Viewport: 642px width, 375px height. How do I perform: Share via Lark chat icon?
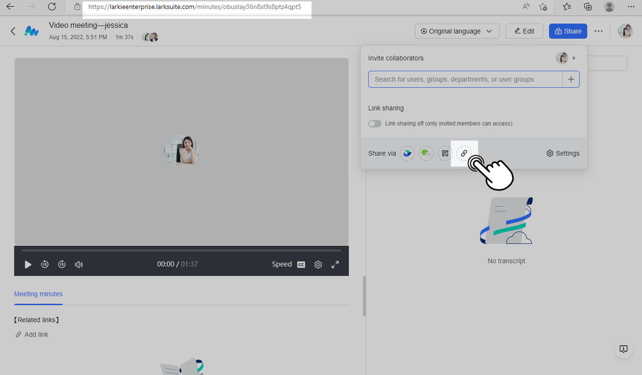pos(407,153)
